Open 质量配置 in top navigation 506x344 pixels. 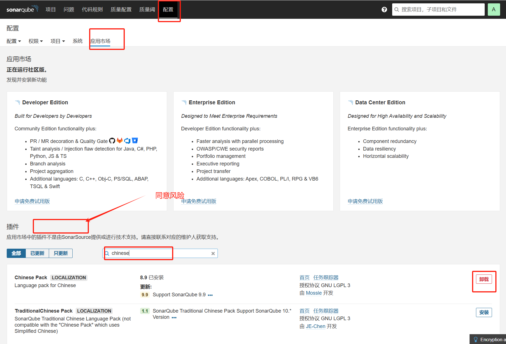coord(121,10)
